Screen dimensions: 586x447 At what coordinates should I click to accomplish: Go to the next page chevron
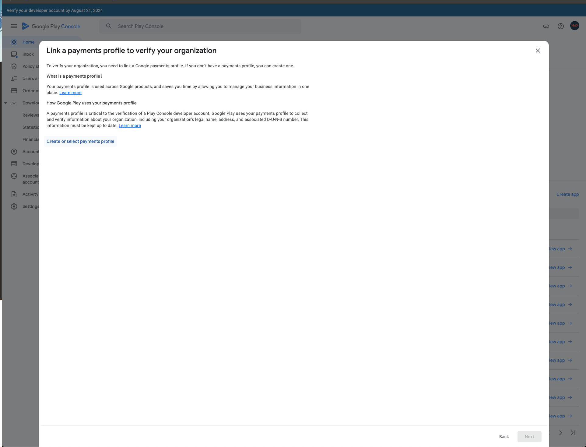560,433
